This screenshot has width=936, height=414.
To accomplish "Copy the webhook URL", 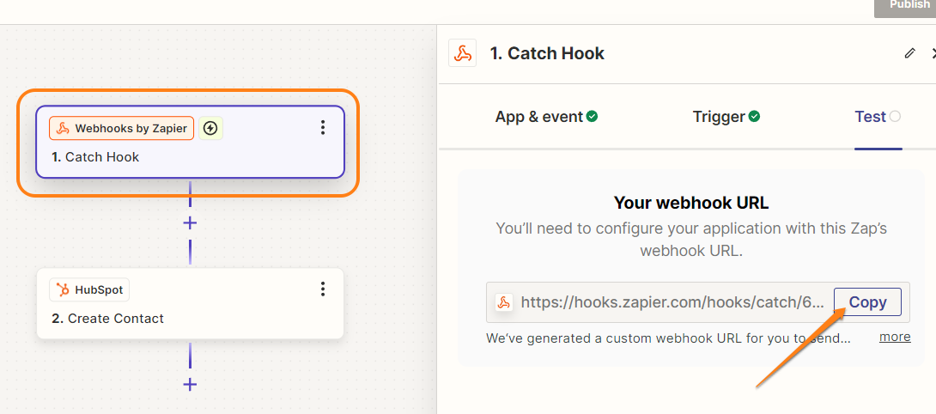I will (x=867, y=302).
